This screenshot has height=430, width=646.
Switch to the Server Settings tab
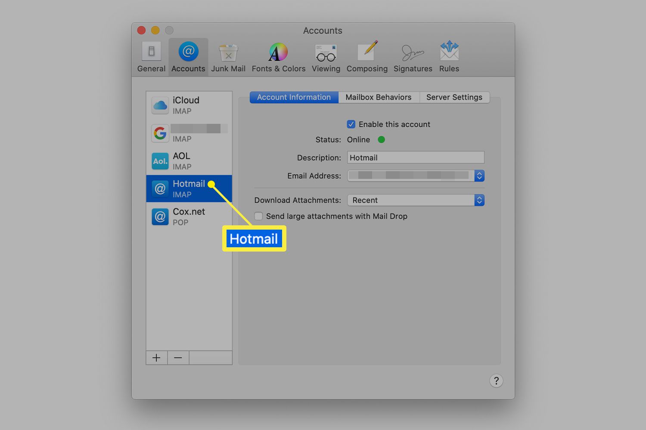point(454,97)
